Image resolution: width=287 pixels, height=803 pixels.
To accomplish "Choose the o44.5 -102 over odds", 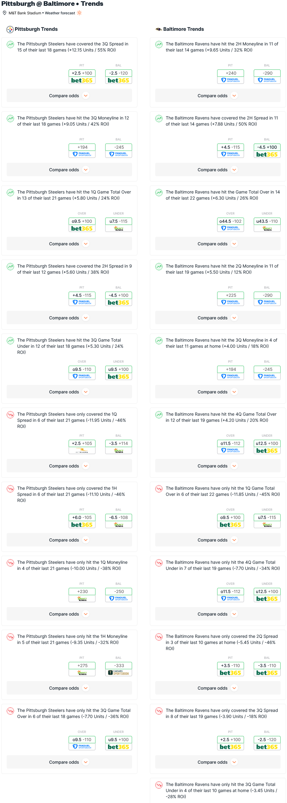I will pos(230,225).
